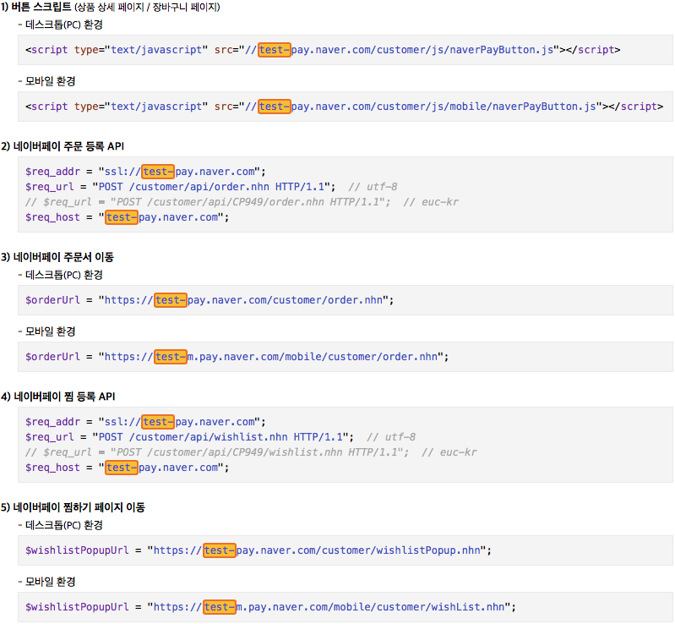Click the desktop naverPayButton.js script code line
This screenshot has height=624, width=675.
point(323,50)
